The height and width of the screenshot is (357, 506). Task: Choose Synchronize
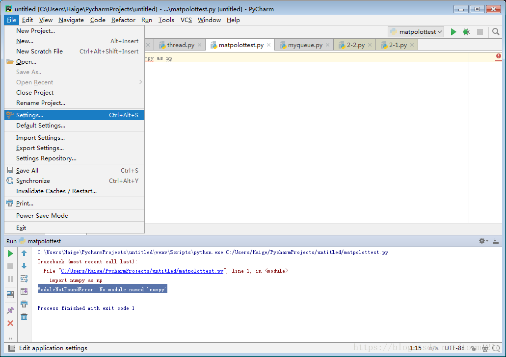(74, 181)
